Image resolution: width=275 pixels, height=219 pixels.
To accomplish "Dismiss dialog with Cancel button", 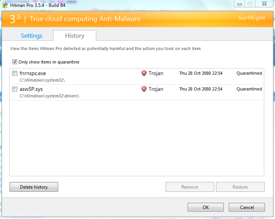I will (247, 207).
